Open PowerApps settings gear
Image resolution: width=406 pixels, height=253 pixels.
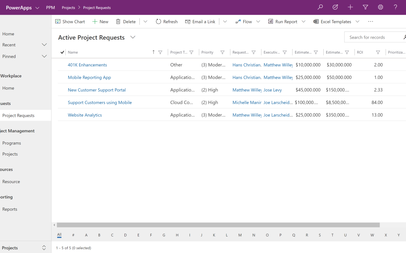click(x=380, y=7)
